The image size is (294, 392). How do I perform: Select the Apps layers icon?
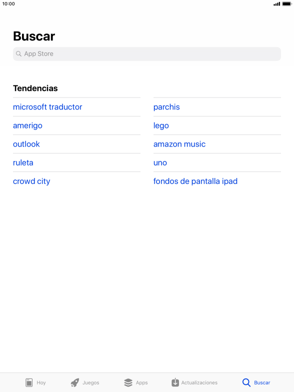(128, 382)
